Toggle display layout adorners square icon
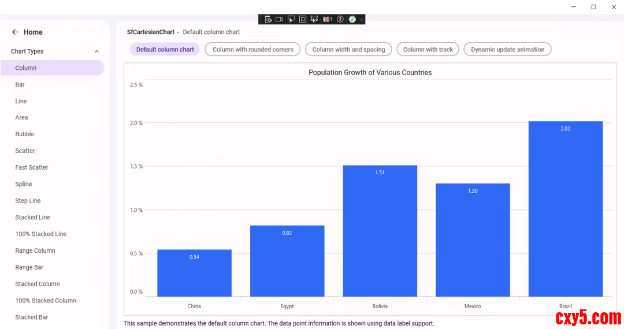The height and width of the screenshot is (329, 624). click(x=303, y=19)
